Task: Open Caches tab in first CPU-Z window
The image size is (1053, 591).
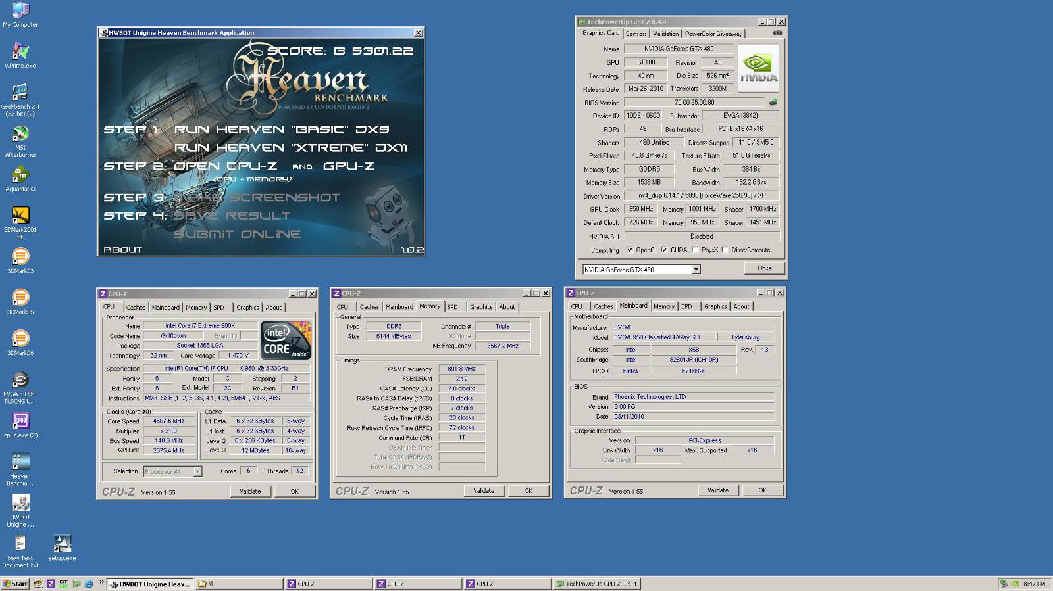Action: tap(136, 307)
